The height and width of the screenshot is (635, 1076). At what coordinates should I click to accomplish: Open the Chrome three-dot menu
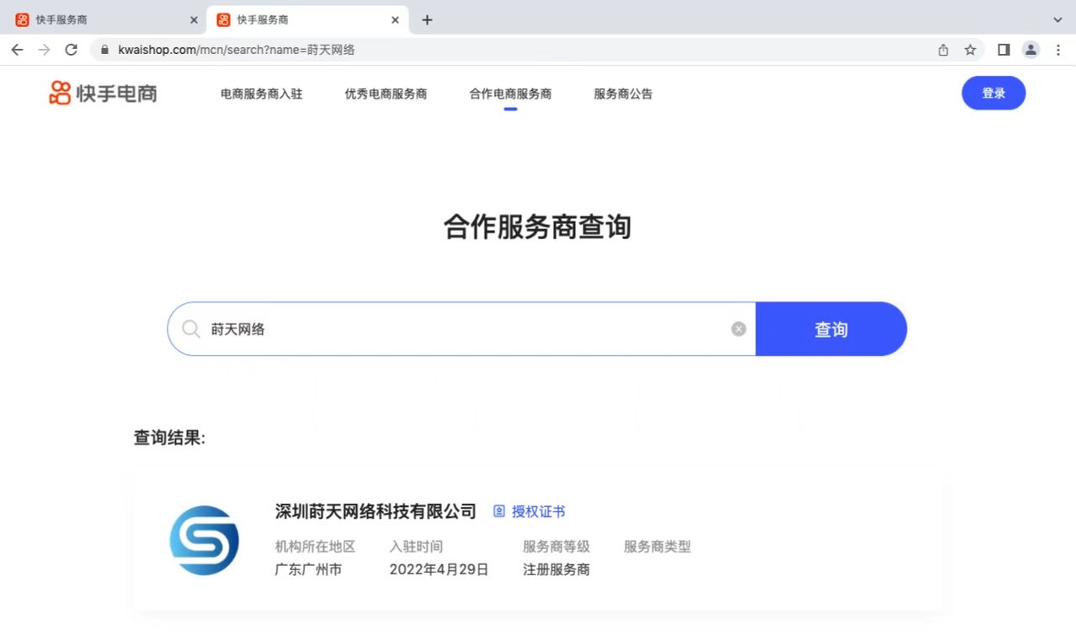click(1058, 50)
